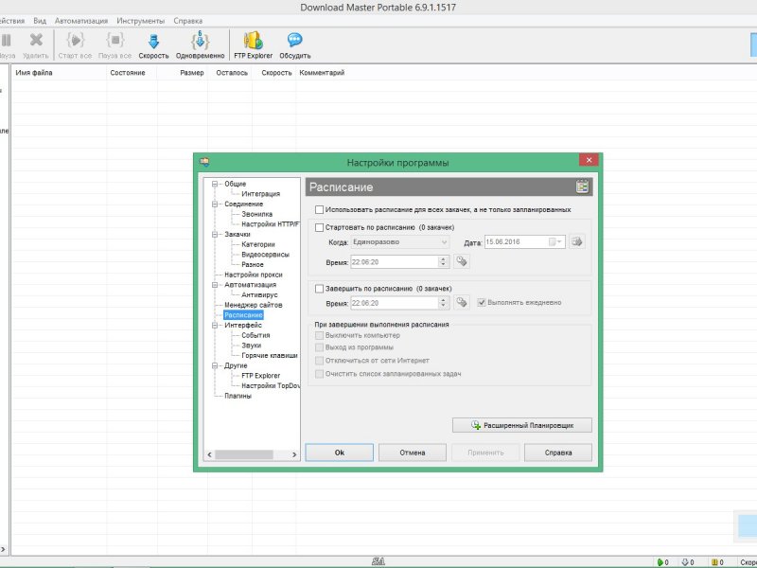Select Интеграция in the settings tree
Screen dimensions: 757x568
tap(261, 194)
